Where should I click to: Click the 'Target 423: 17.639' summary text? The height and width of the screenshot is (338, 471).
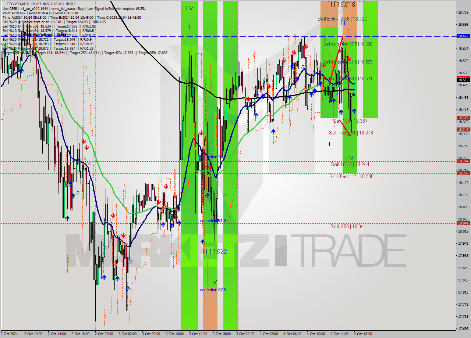[118, 53]
